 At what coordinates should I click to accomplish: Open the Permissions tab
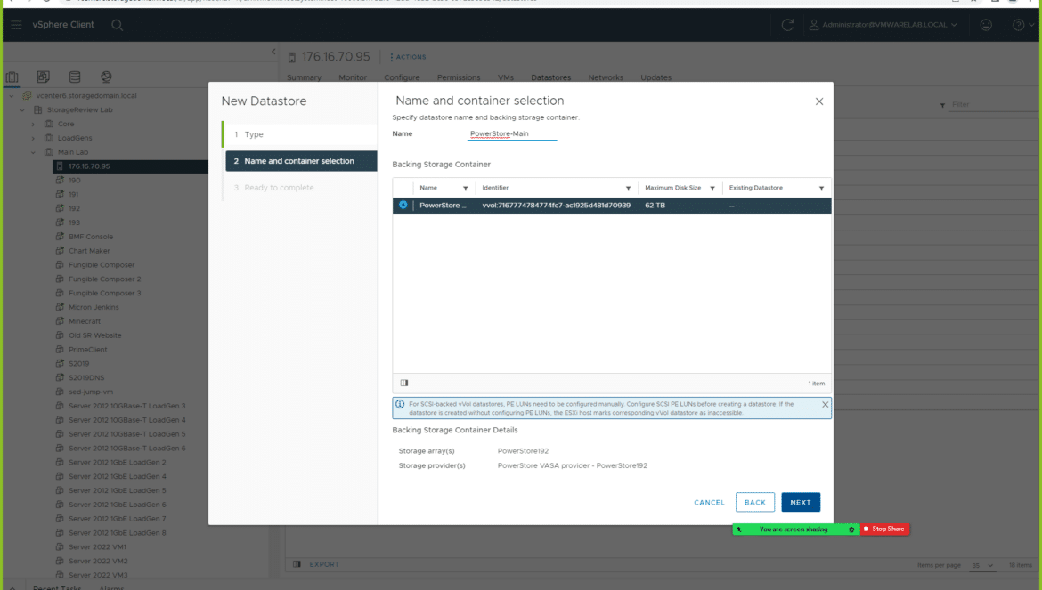[x=459, y=77]
